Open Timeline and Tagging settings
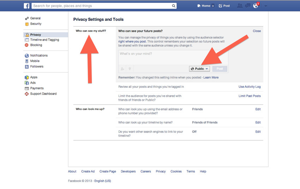300x189 pixels. point(44,40)
